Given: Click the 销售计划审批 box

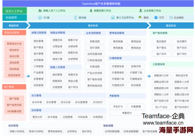Looking at the screenshot, I should tap(17, 131).
